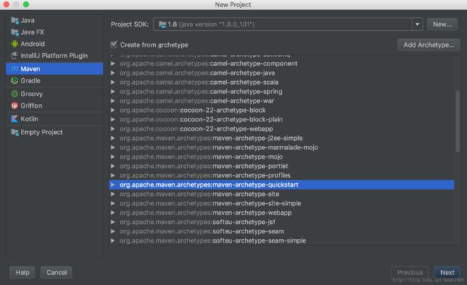Image resolution: width=467 pixels, height=285 pixels.
Task: Select softeu-archetype-seam archetype row
Action: tap(282, 231)
